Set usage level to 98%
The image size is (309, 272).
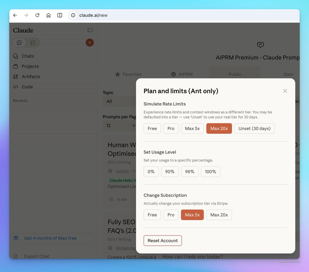(190, 172)
